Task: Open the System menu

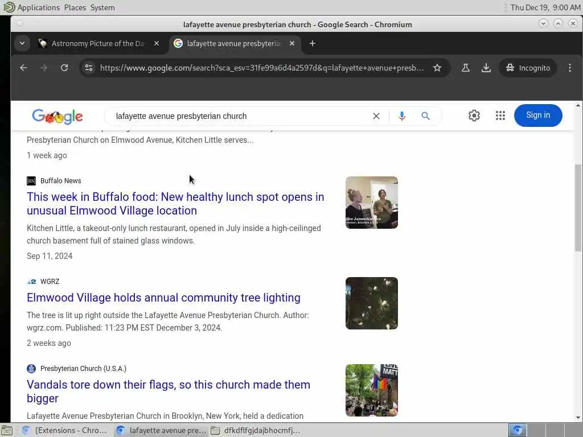Action: point(102,7)
